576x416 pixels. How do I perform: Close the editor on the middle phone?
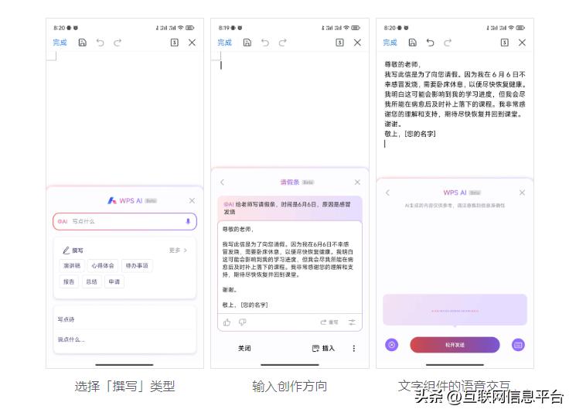pyautogui.click(x=357, y=43)
